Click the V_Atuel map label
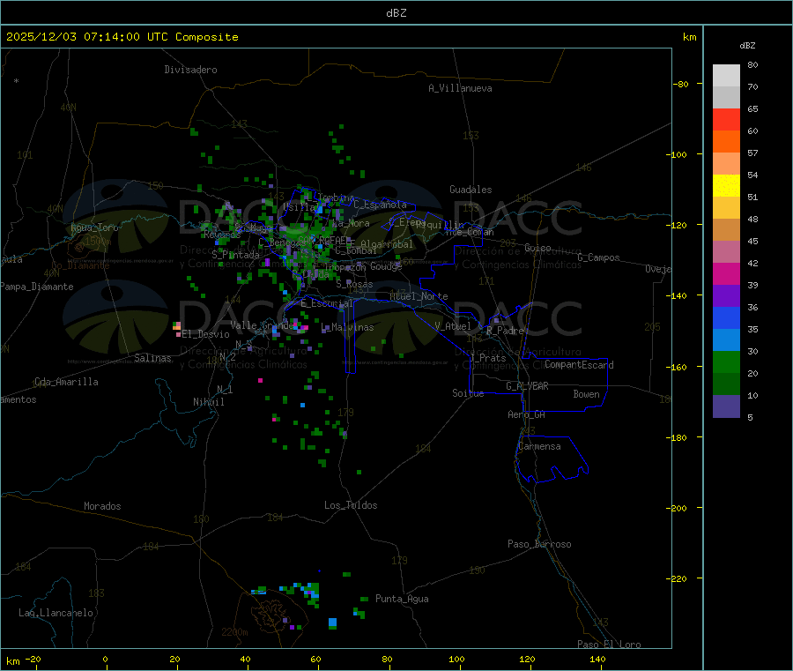 click(453, 326)
